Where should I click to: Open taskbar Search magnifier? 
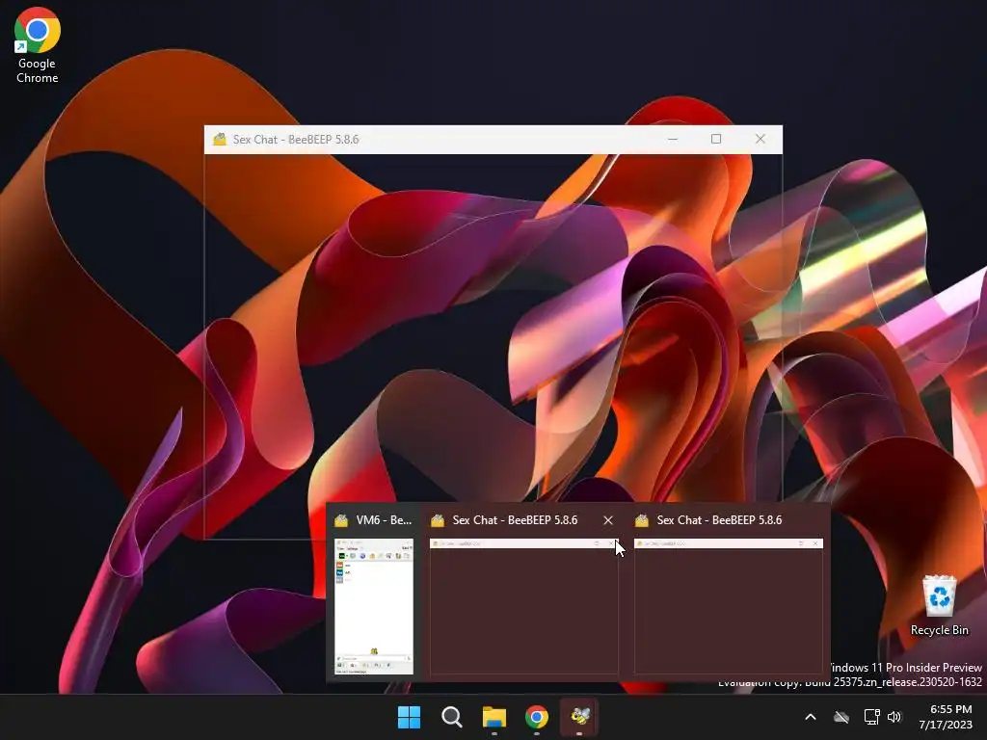[452, 717]
